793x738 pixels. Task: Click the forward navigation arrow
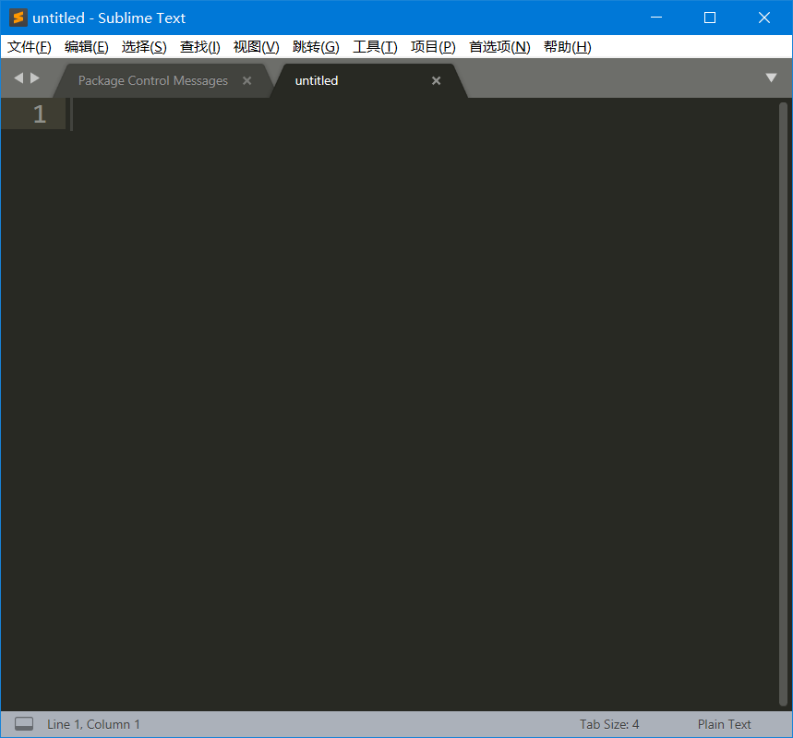pos(34,78)
